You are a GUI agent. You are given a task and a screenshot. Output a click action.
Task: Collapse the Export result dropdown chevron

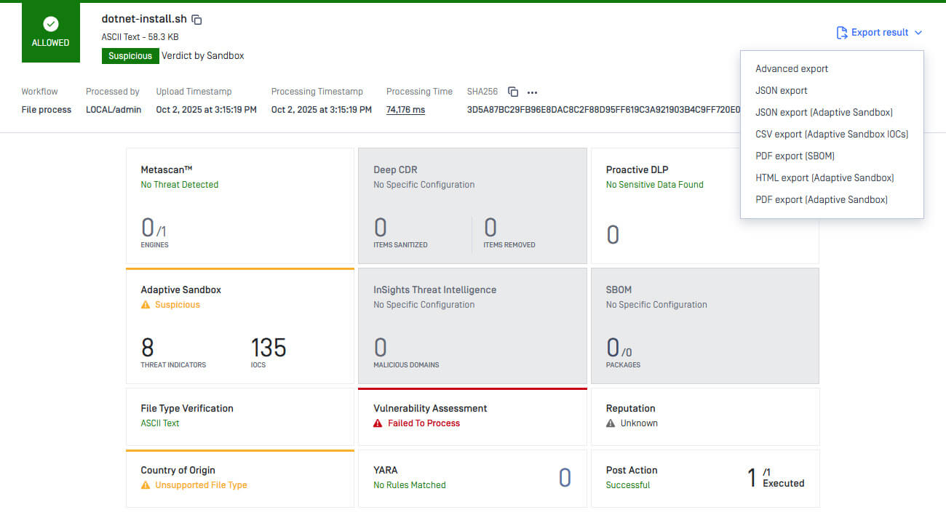point(918,33)
